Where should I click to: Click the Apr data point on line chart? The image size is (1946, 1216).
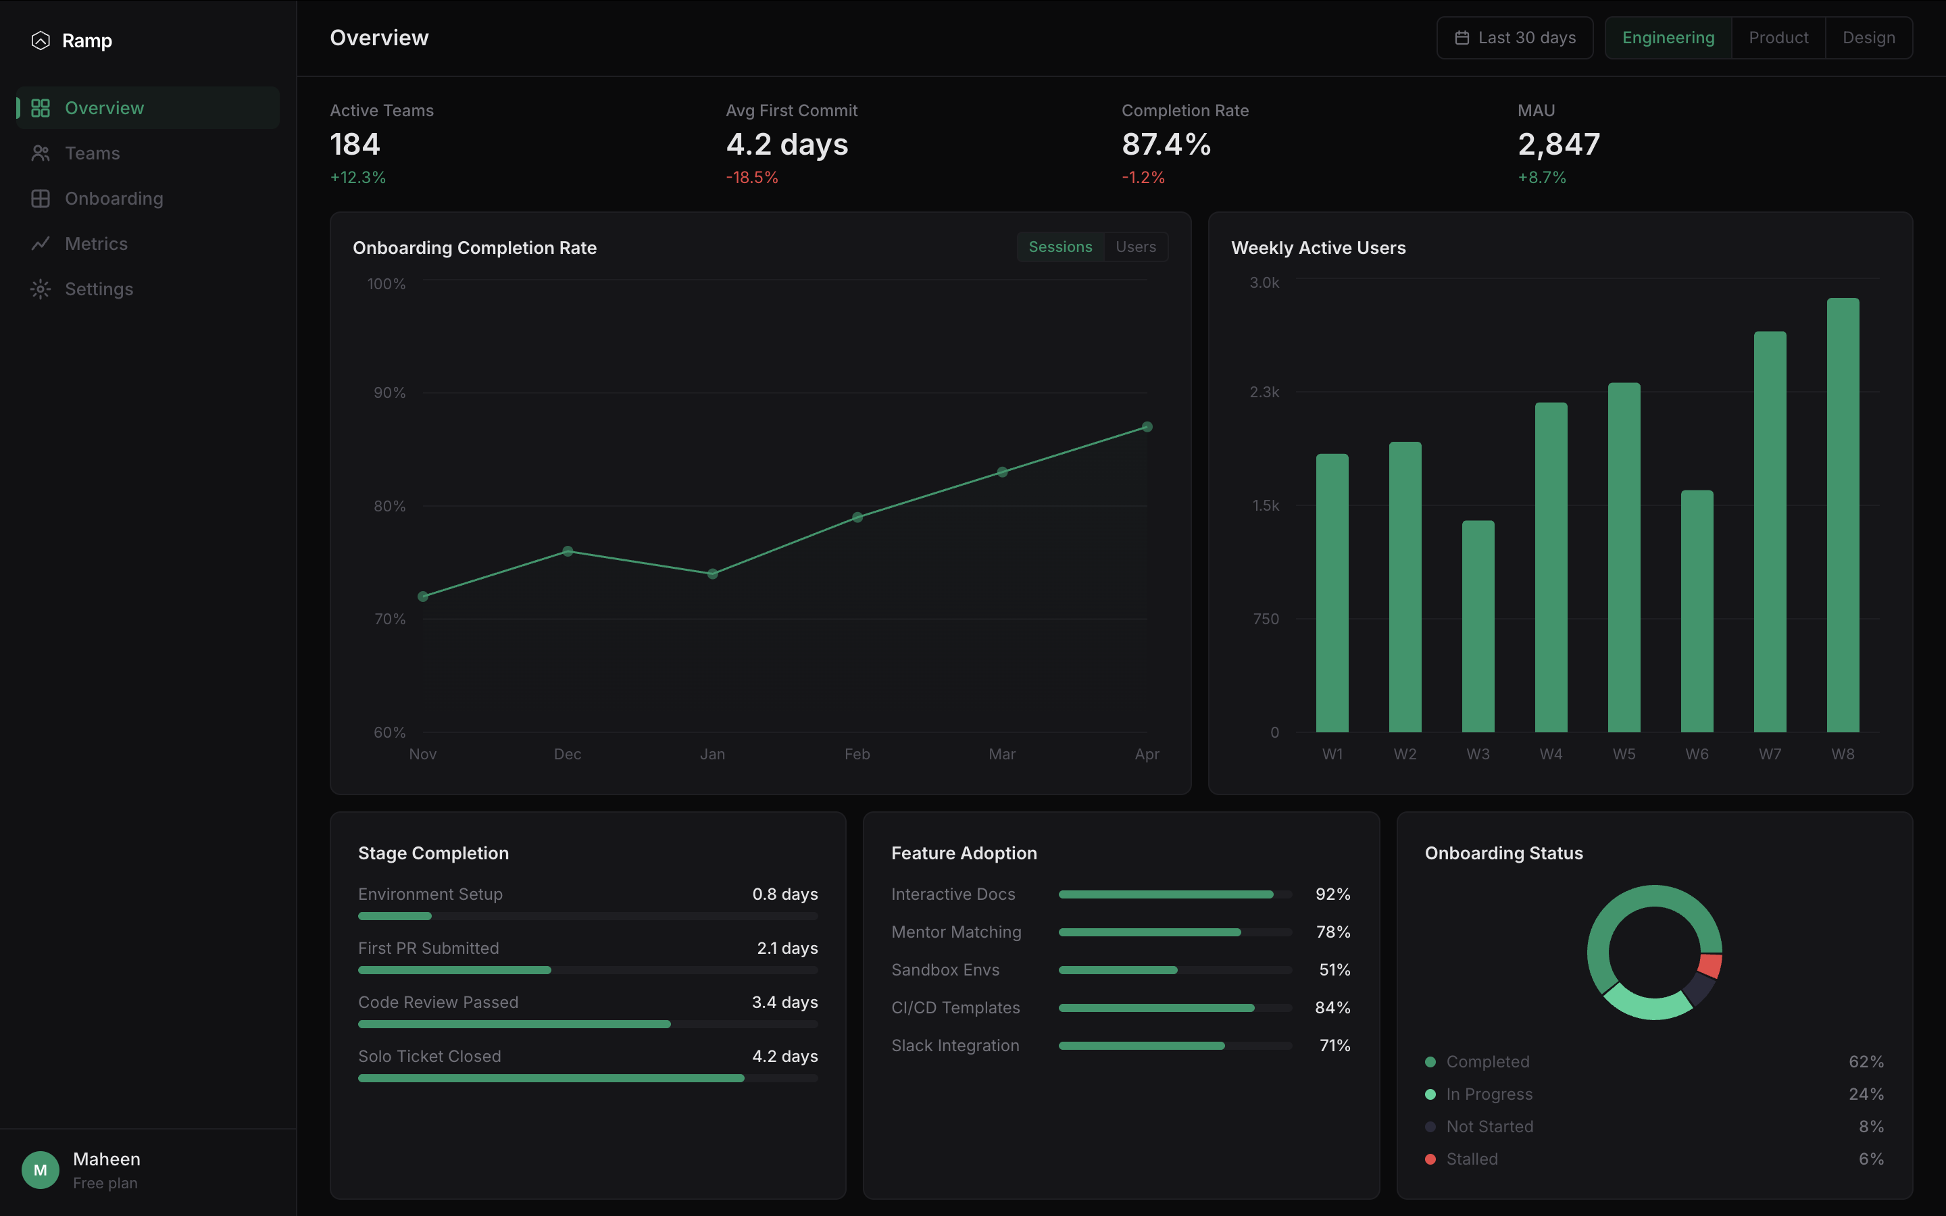point(1147,427)
